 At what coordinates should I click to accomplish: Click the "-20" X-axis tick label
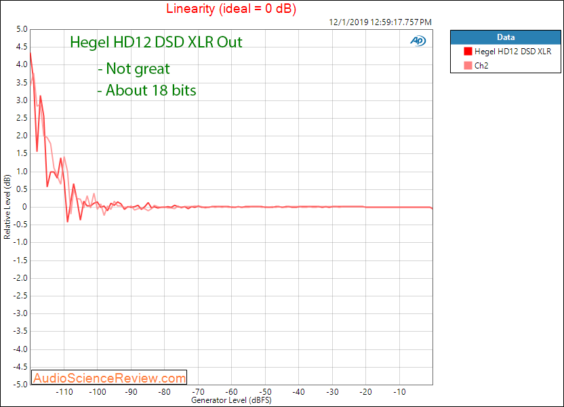[x=365, y=392]
